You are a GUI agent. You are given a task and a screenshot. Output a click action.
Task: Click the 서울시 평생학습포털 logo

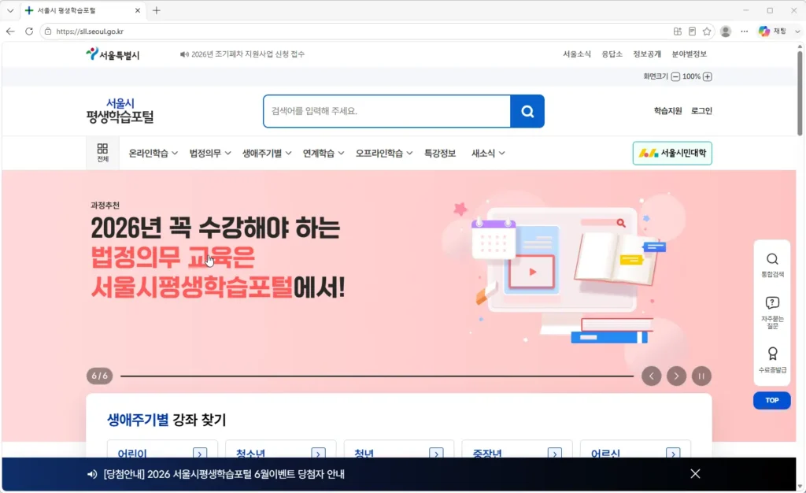(x=120, y=111)
